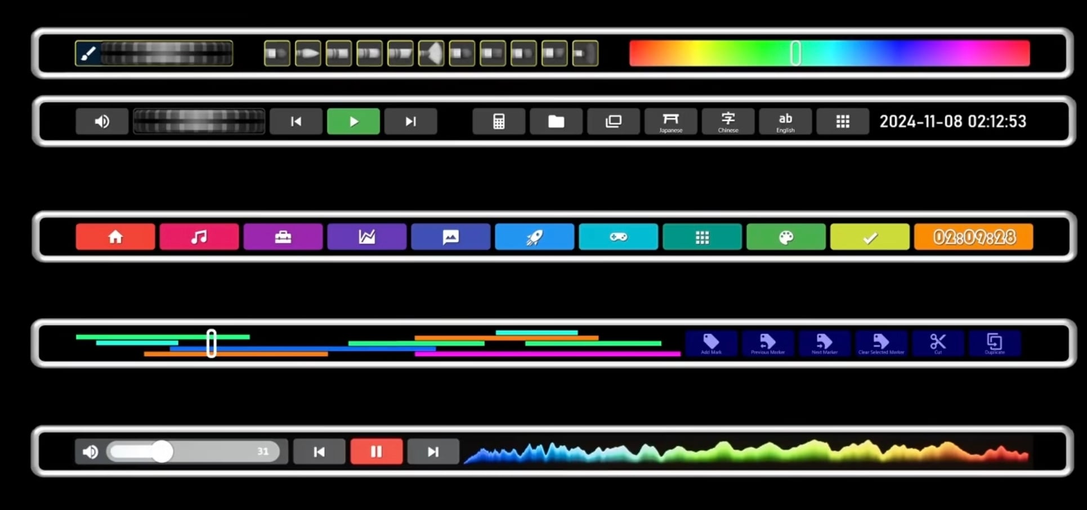The height and width of the screenshot is (510, 1087).
Task: Open the red Home button
Action: point(115,237)
